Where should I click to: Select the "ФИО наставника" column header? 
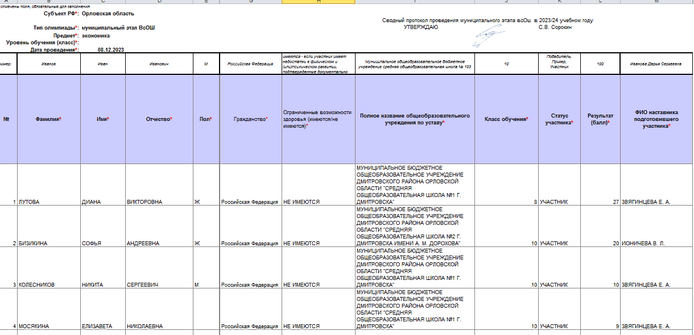coord(655,119)
